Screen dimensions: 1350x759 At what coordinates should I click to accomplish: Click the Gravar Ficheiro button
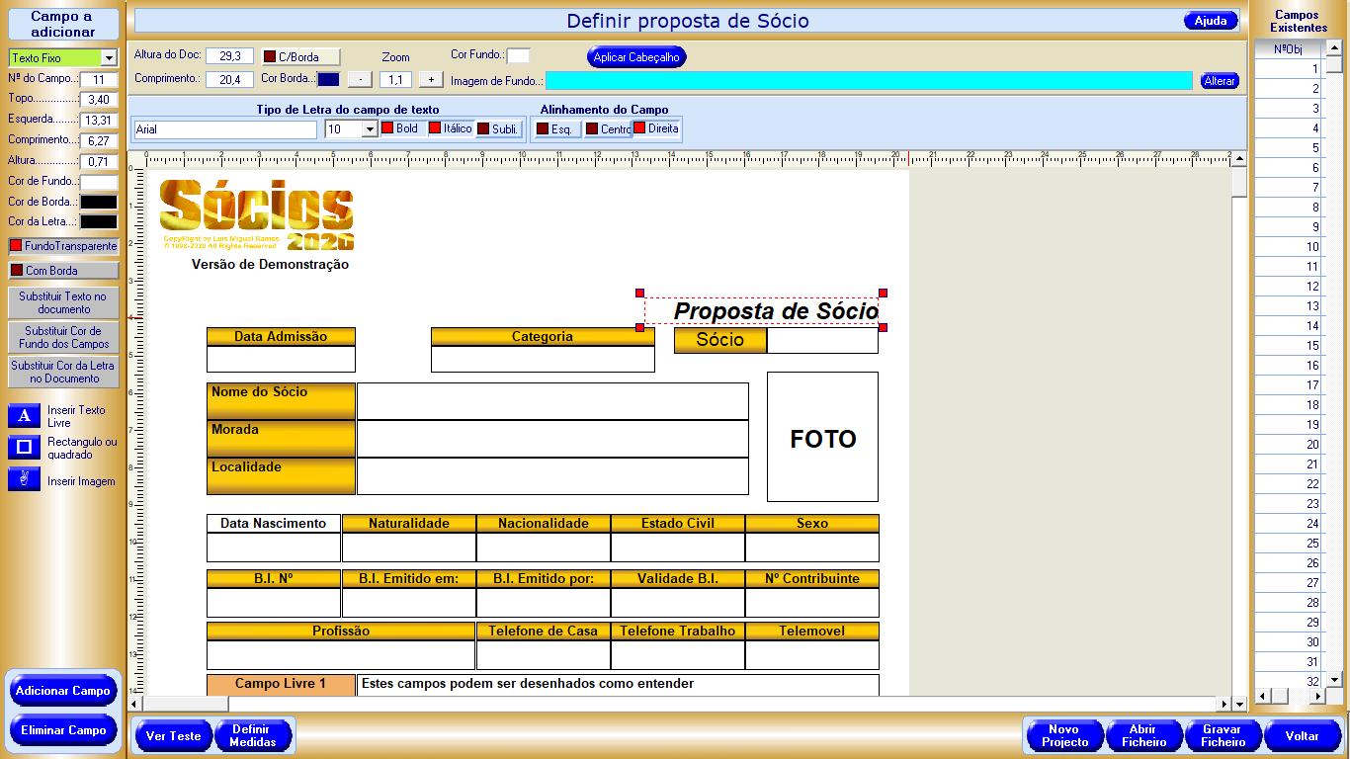pyautogui.click(x=1223, y=736)
